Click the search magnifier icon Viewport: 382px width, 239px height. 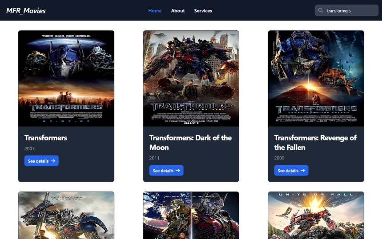point(321,11)
